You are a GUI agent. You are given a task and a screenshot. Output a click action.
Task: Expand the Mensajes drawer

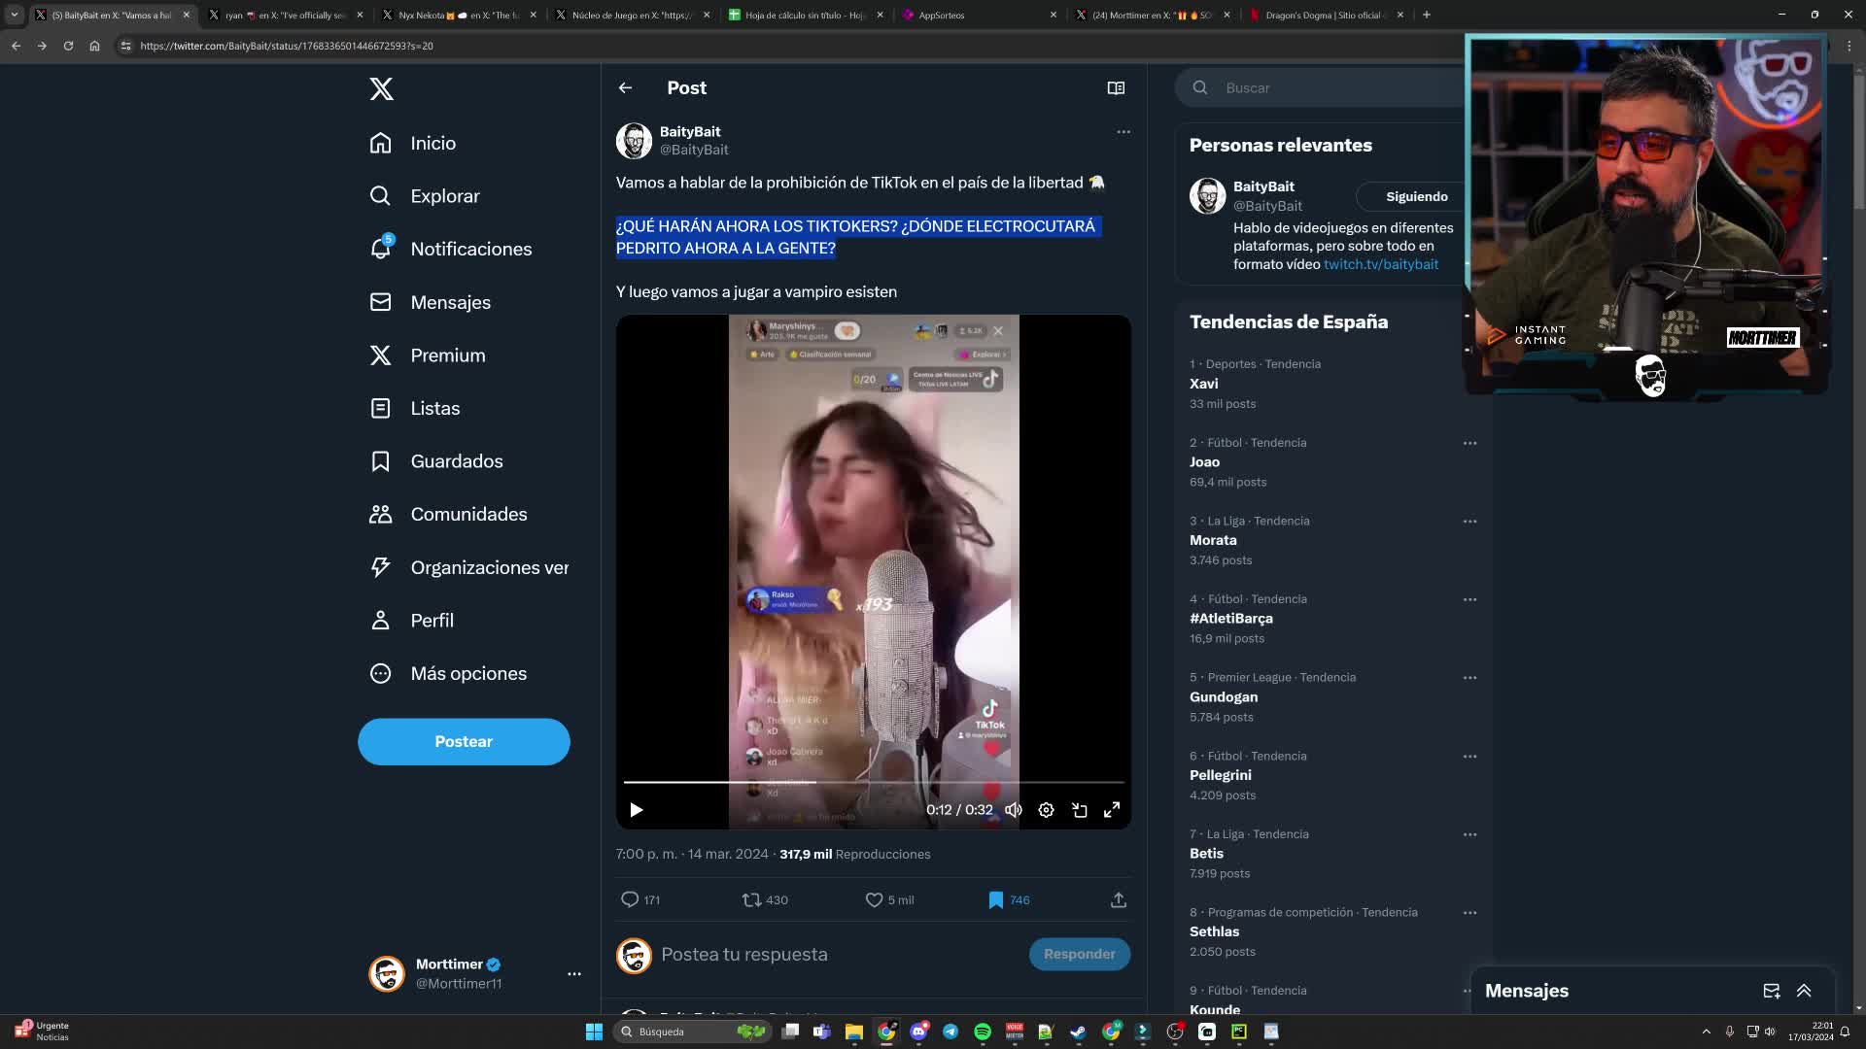[1804, 991]
